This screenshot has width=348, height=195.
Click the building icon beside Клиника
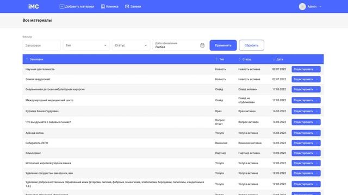point(103,6)
